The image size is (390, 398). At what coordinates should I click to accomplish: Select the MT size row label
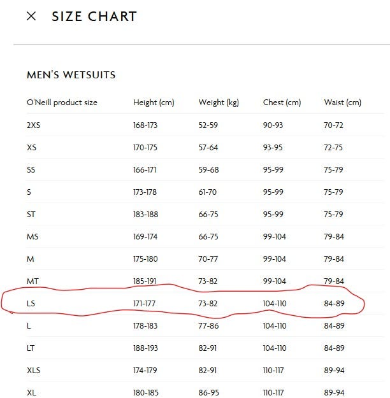tap(32, 281)
